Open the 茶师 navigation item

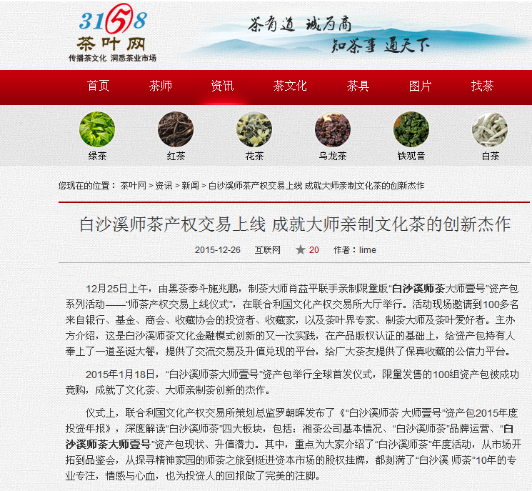pyautogui.click(x=161, y=86)
